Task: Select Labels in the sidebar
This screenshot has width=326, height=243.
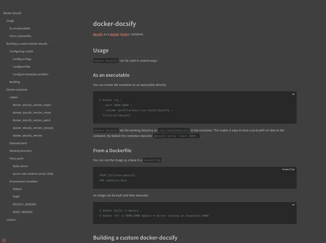Action: click(x=14, y=97)
